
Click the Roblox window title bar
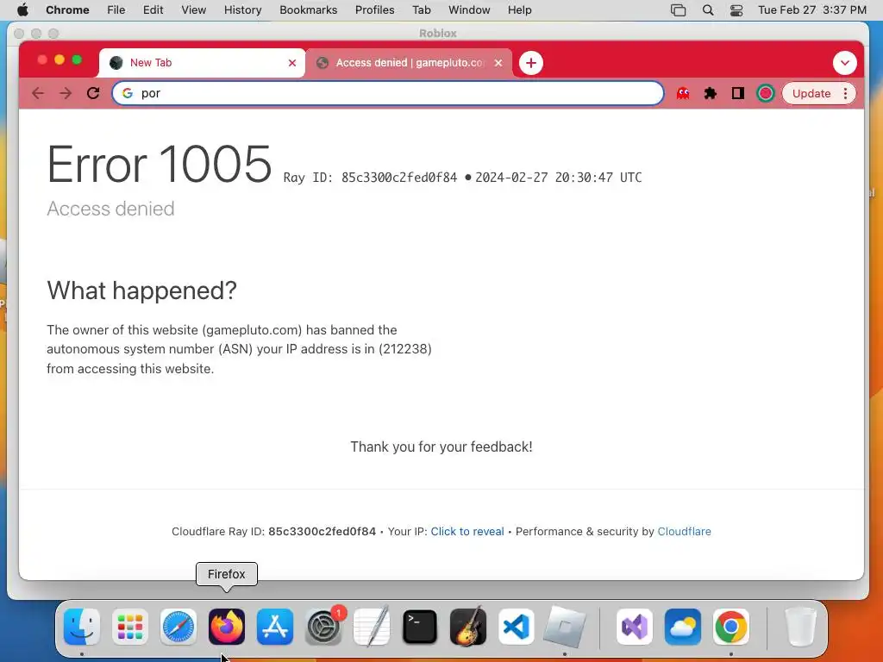click(x=438, y=34)
